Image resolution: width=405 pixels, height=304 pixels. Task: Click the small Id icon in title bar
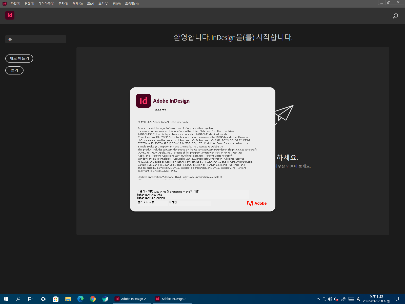(4, 4)
